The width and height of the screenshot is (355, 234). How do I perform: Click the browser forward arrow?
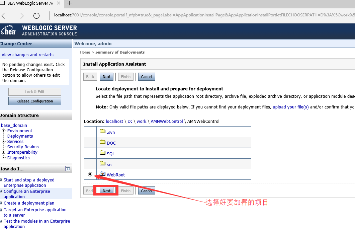20,16
